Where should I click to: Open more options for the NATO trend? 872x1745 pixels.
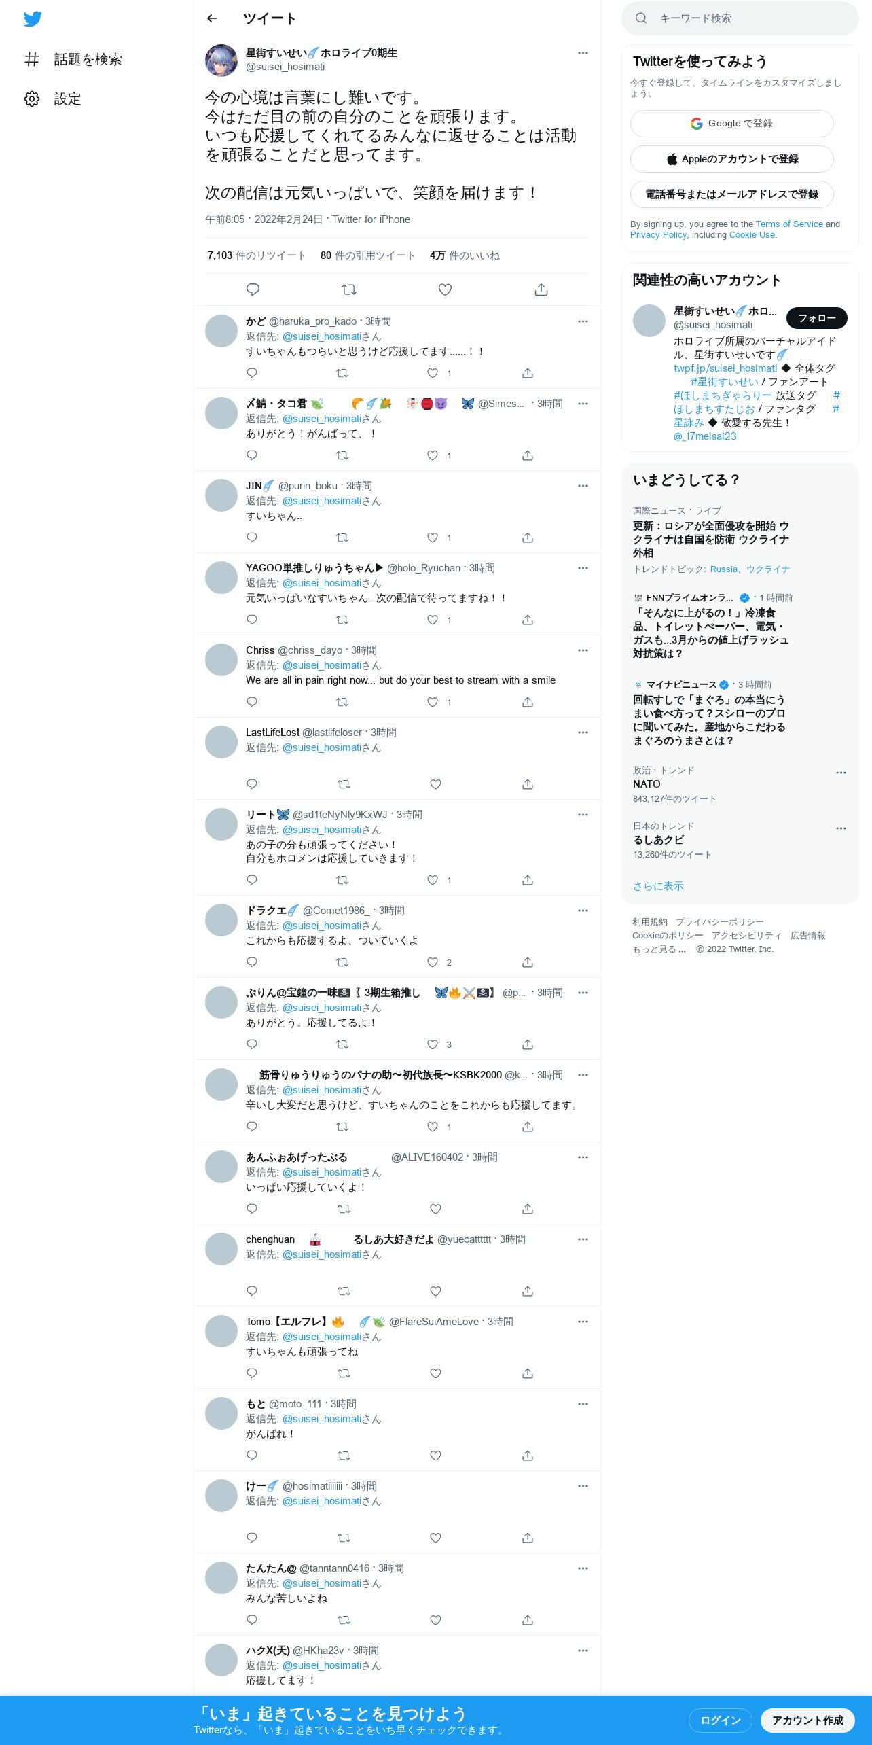point(841,773)
